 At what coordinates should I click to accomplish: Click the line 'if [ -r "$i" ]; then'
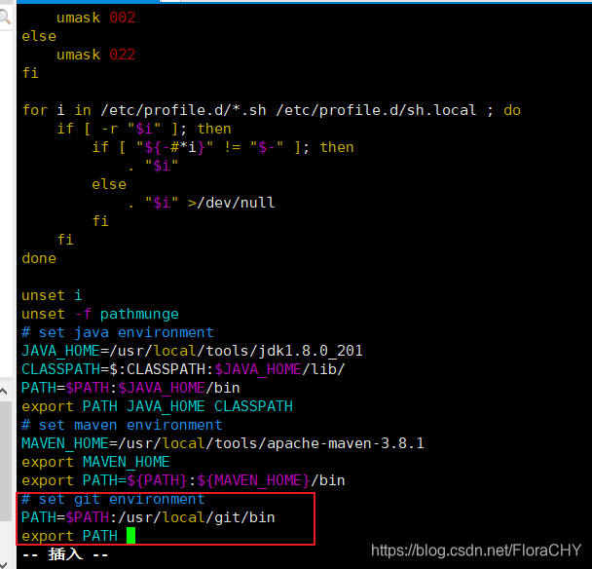pos(144,129)
